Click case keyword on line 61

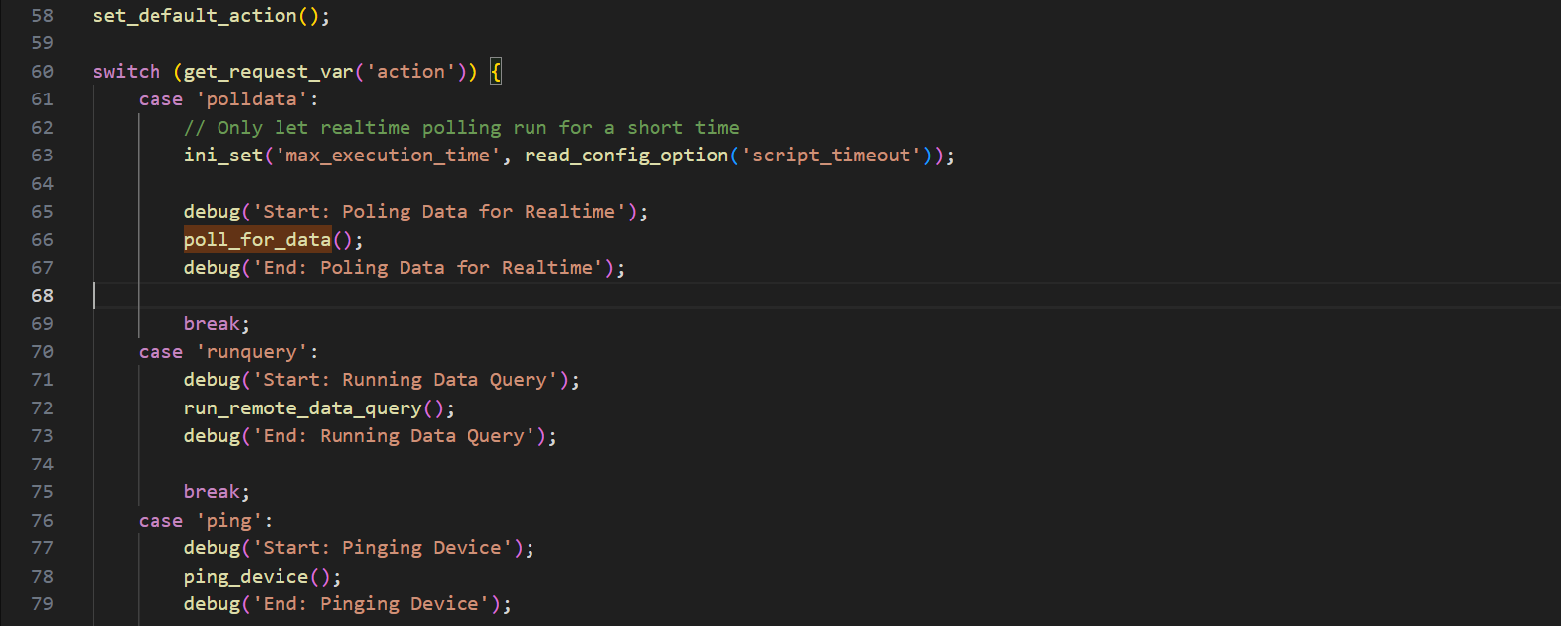coord(161,99)
